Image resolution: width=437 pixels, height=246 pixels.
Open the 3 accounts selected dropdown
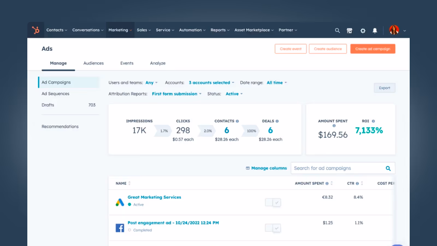(x=211, y=83)
